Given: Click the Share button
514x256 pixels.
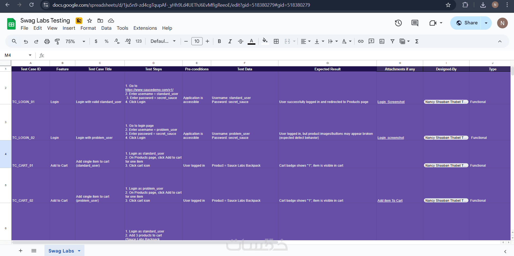Looking at the screenshot, I should (466, 23).
